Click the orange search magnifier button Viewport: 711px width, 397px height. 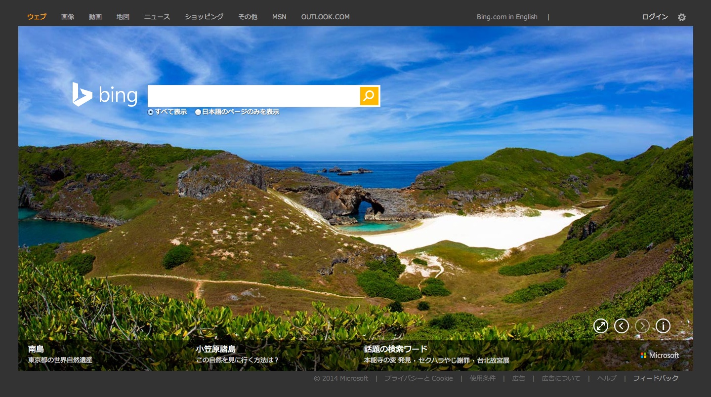pyautogui.click(x=369, y=96)
